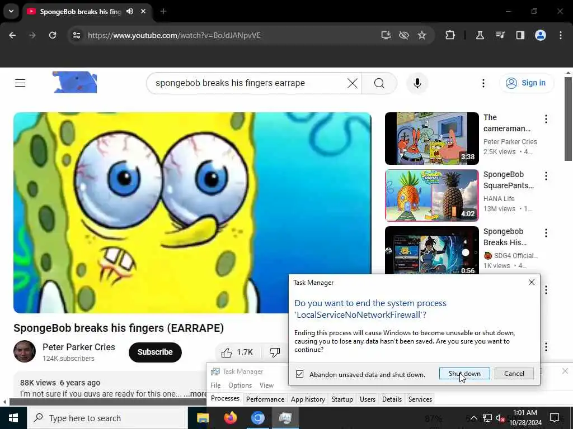Open File Explorer from taskbar
Viewport: 573px width, 429px height.
203,418
